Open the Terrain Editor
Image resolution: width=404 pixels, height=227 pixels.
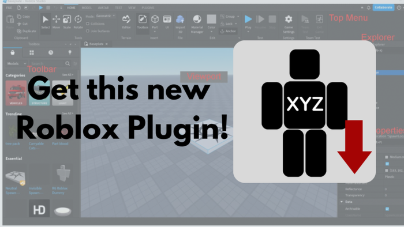coord(126,22)
